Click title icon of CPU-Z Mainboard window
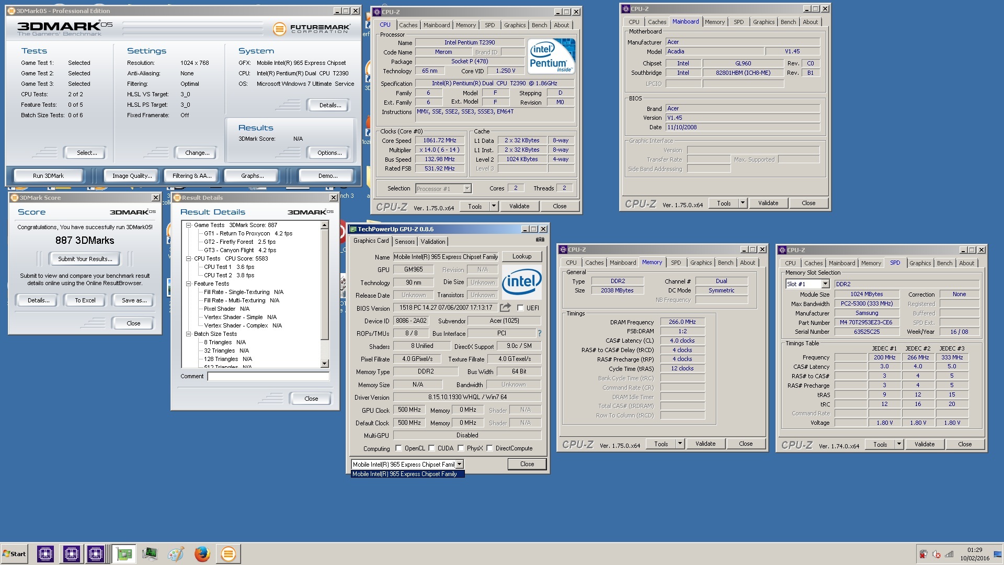 point(625,9)
